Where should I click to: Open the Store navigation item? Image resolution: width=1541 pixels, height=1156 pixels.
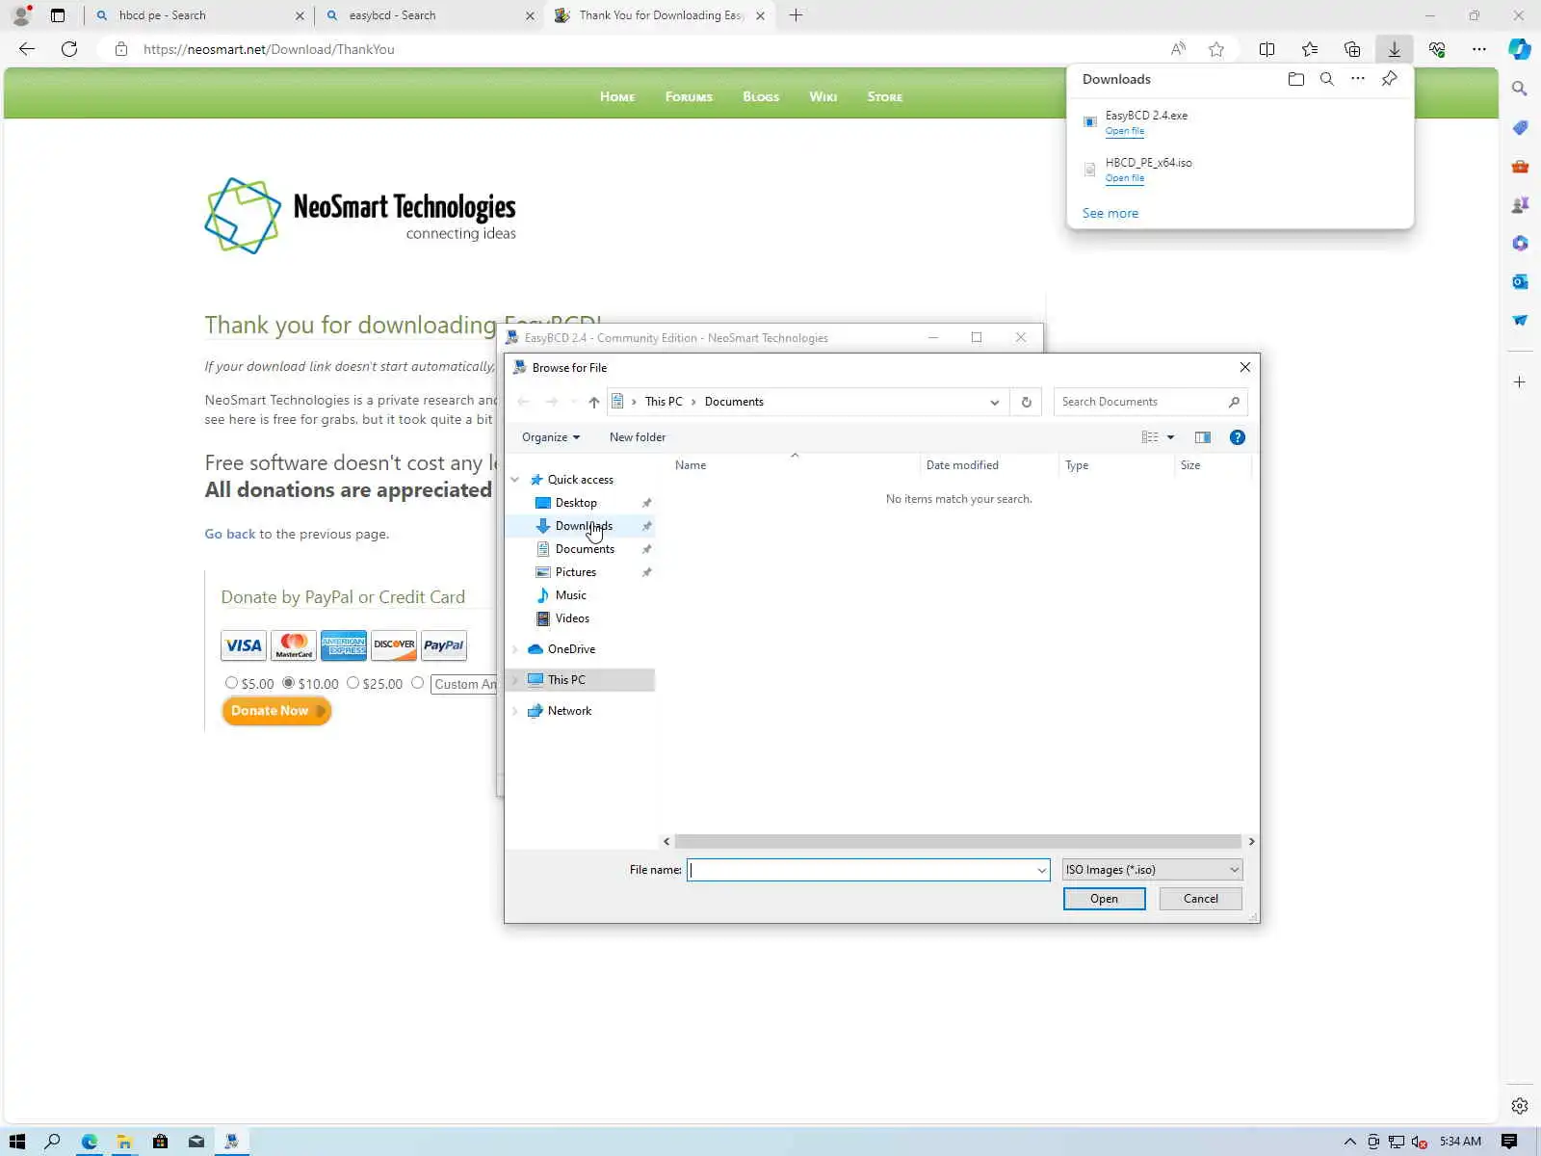click(x=885, y=96)
